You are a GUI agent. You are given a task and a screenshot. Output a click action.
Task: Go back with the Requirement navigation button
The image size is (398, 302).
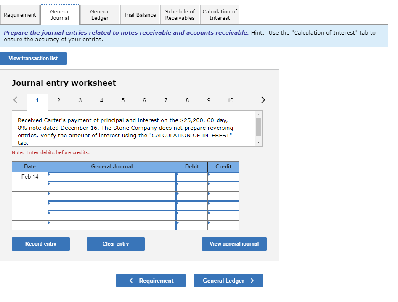click(x=151, y=281)
